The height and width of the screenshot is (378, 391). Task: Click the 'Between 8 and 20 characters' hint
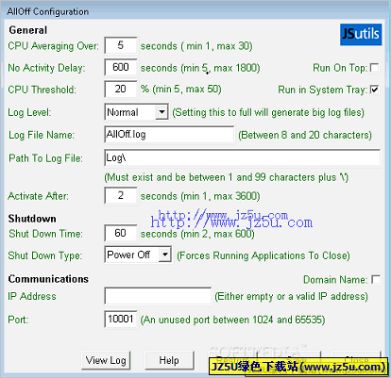[305, 135]
